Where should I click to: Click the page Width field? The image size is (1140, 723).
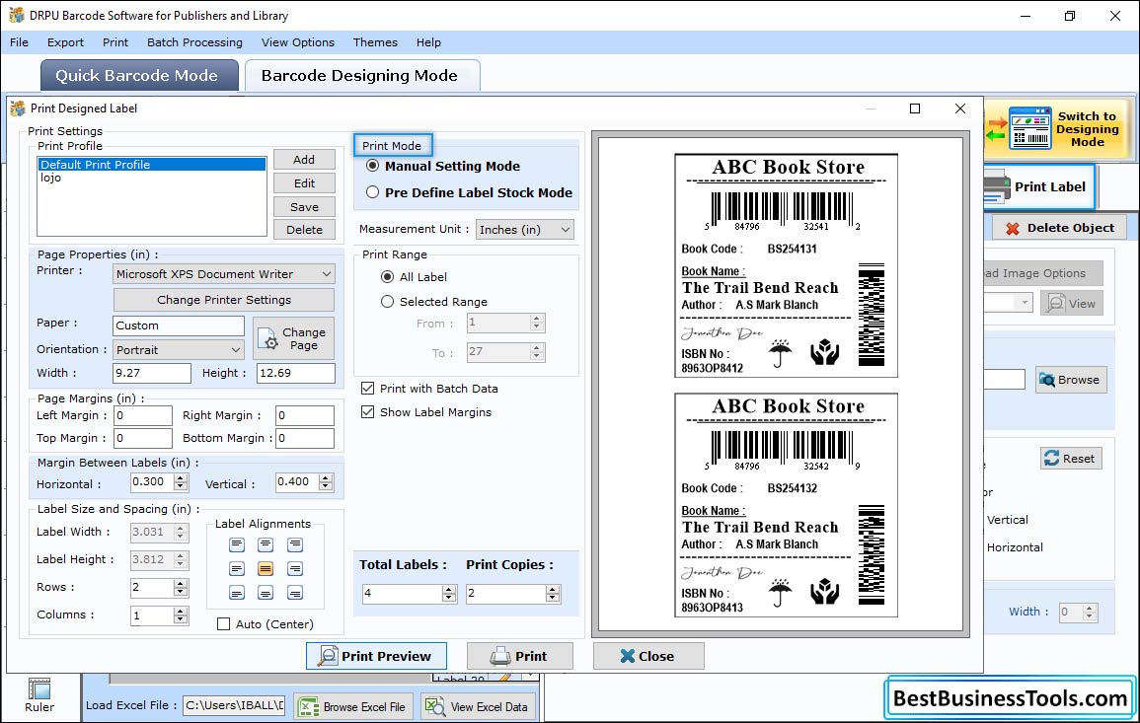tap(152, 373)
